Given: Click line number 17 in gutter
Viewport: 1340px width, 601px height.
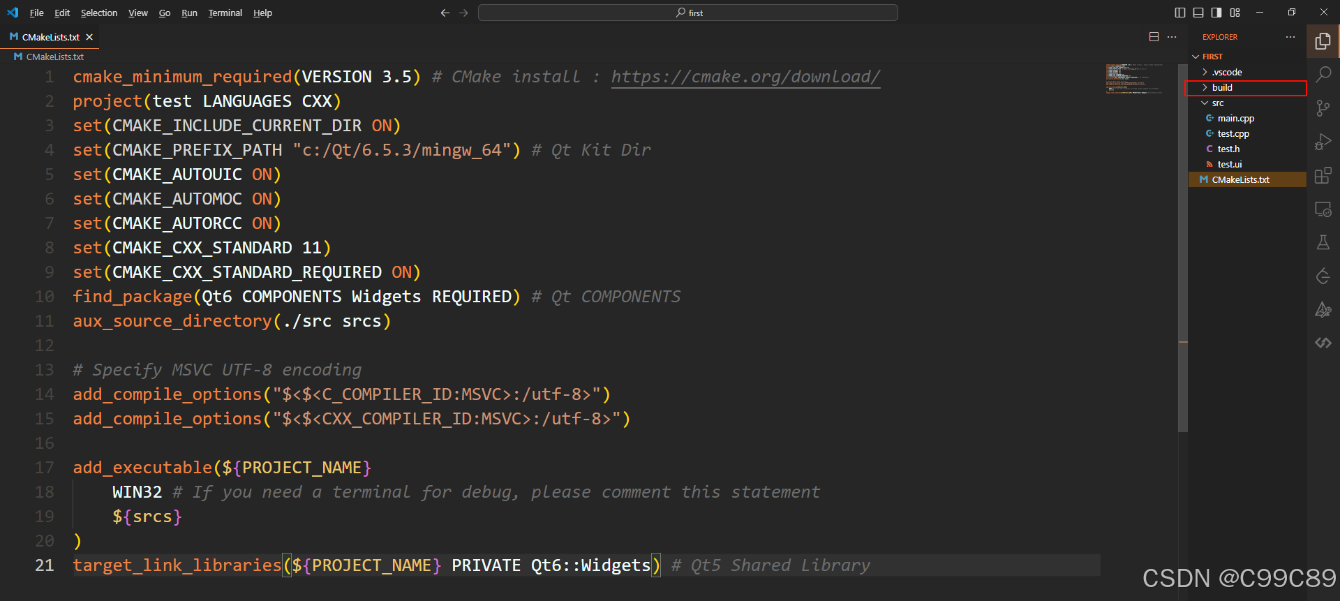Looking at the screenshot, I should click(x=45, y=468).
